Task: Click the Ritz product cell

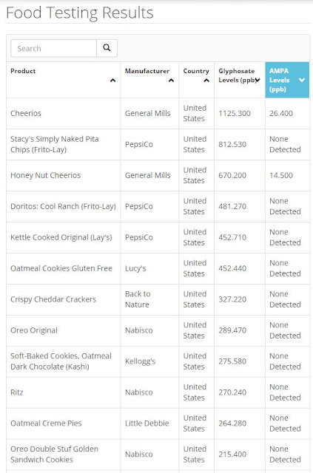Action: [x=17, y=392]
